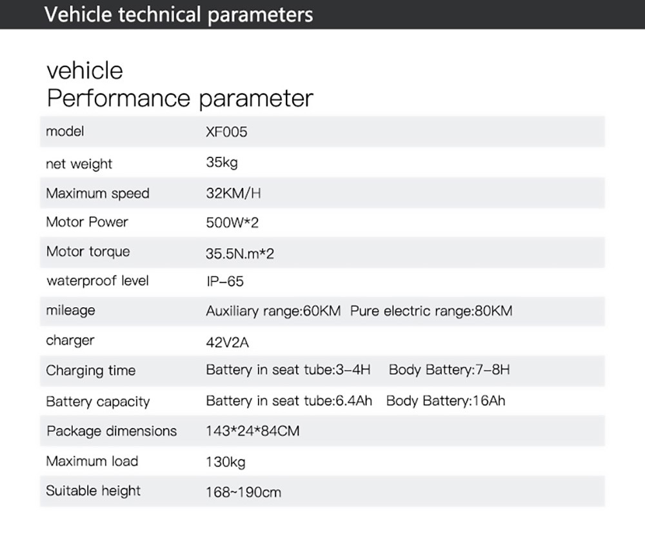Select the 'Performance parameter' heading text
Image resolution: width=645 pixels, height=537 pixels.
point(180,99)
